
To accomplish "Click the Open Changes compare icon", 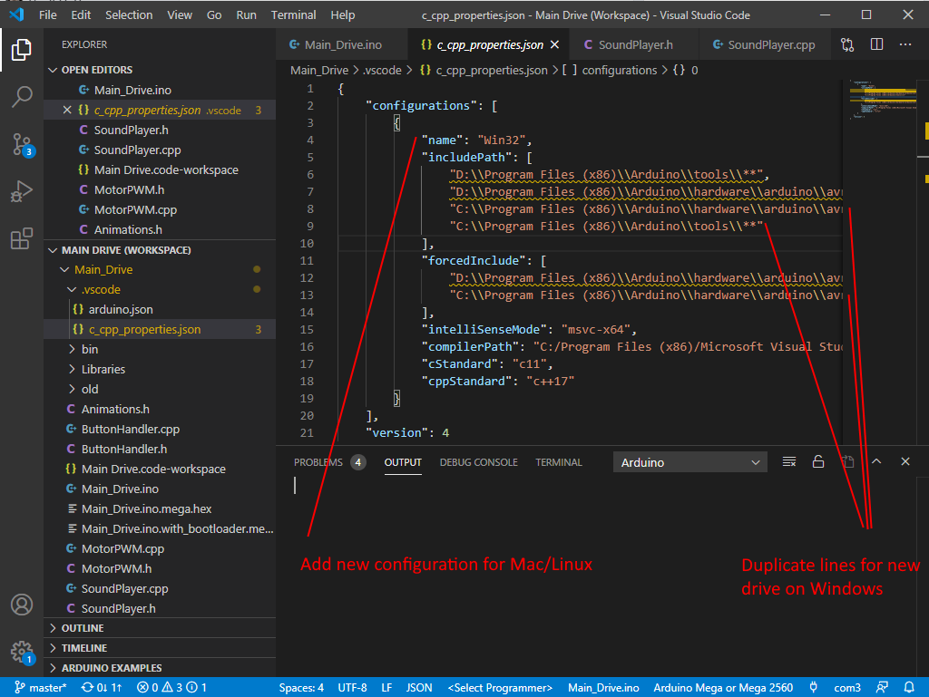I will click(847, 45).
